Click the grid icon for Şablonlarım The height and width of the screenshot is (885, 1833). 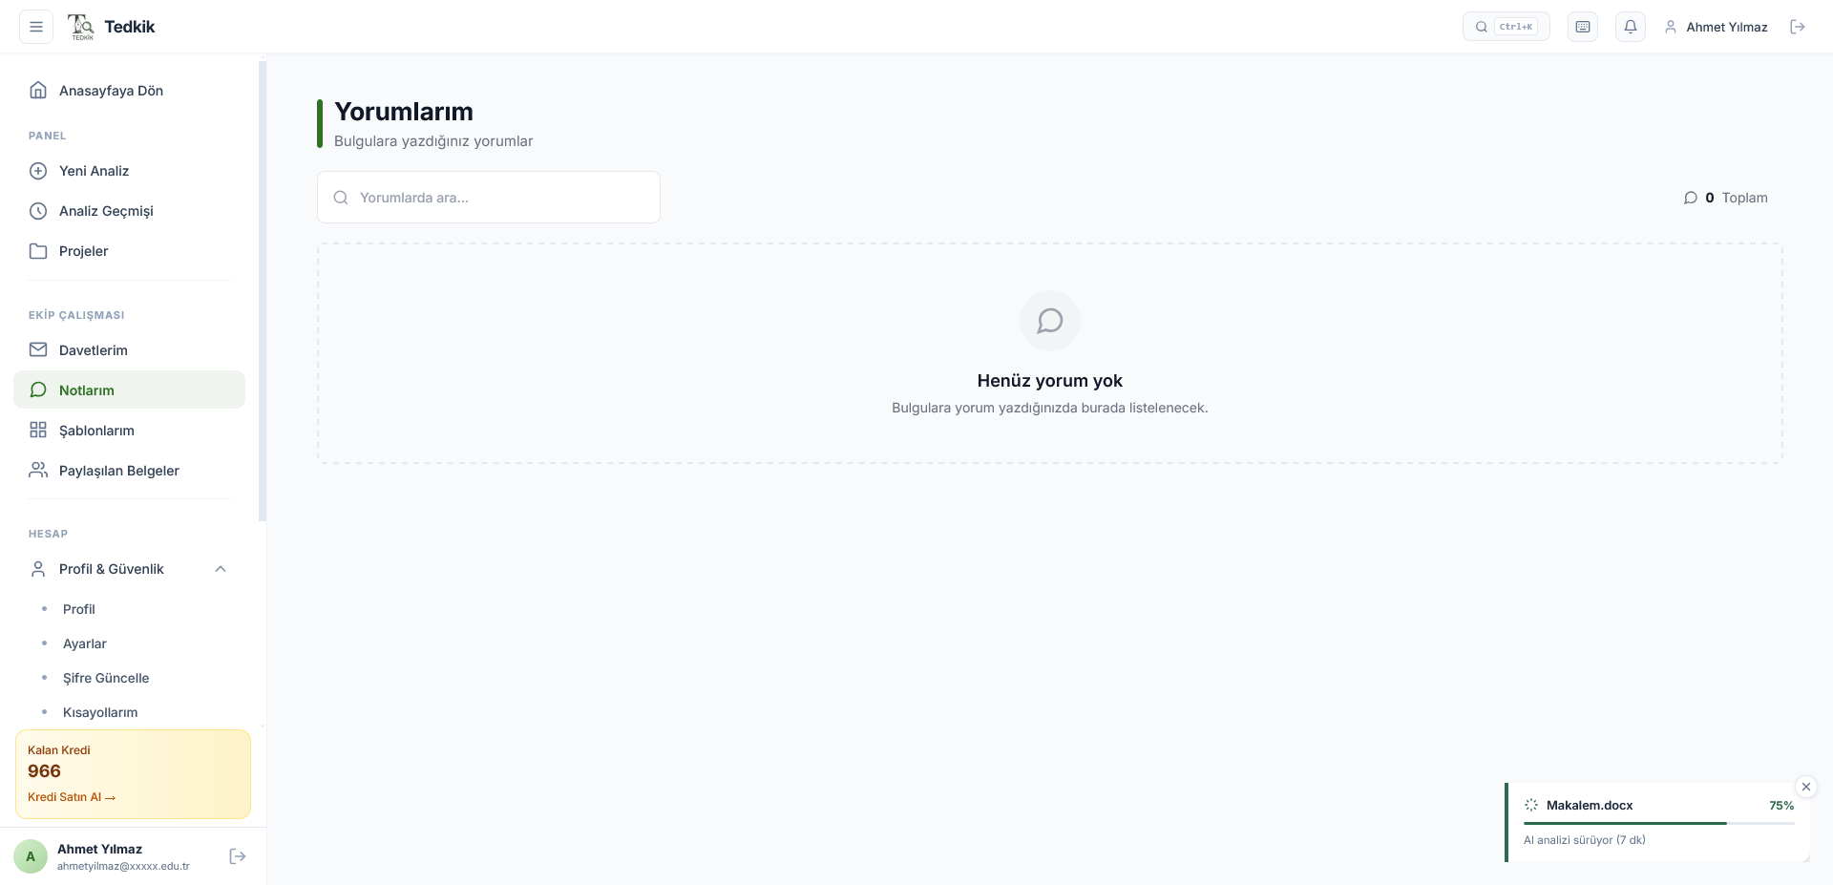pos(38,431)
